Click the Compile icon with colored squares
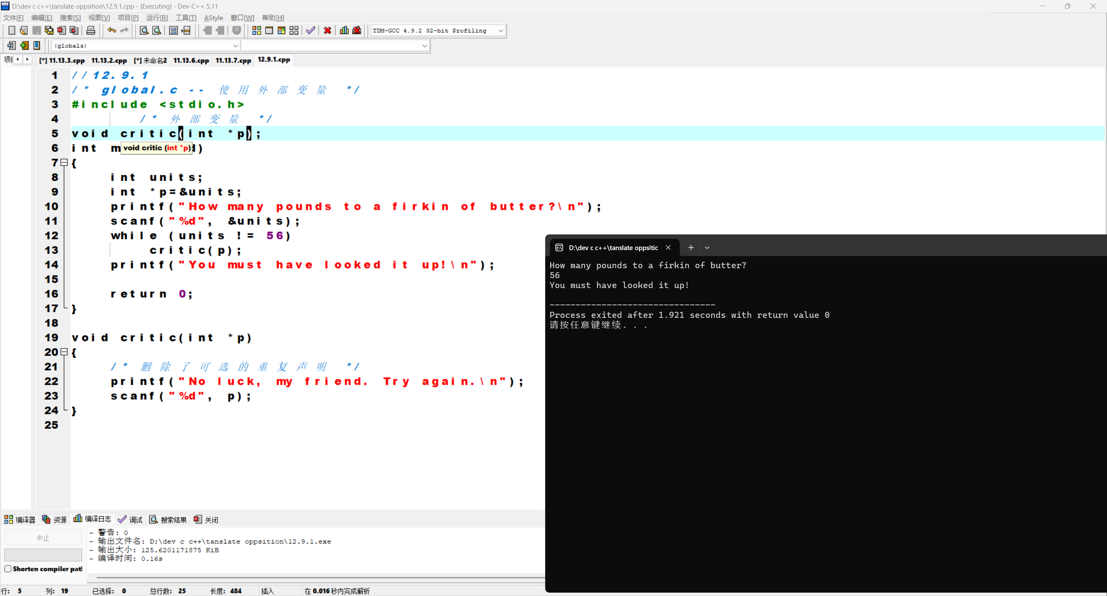This screenshot has height=596, width=1107. (x=256, y=30)
